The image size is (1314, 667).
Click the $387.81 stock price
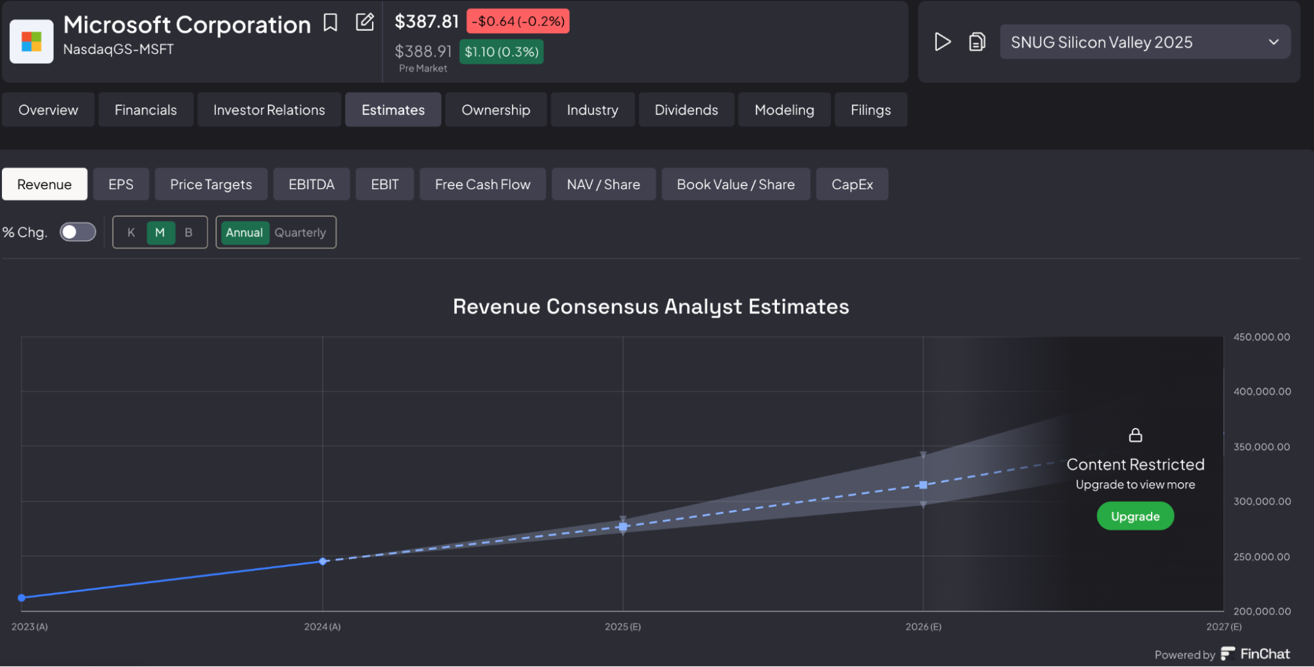(x=427, y=21)
